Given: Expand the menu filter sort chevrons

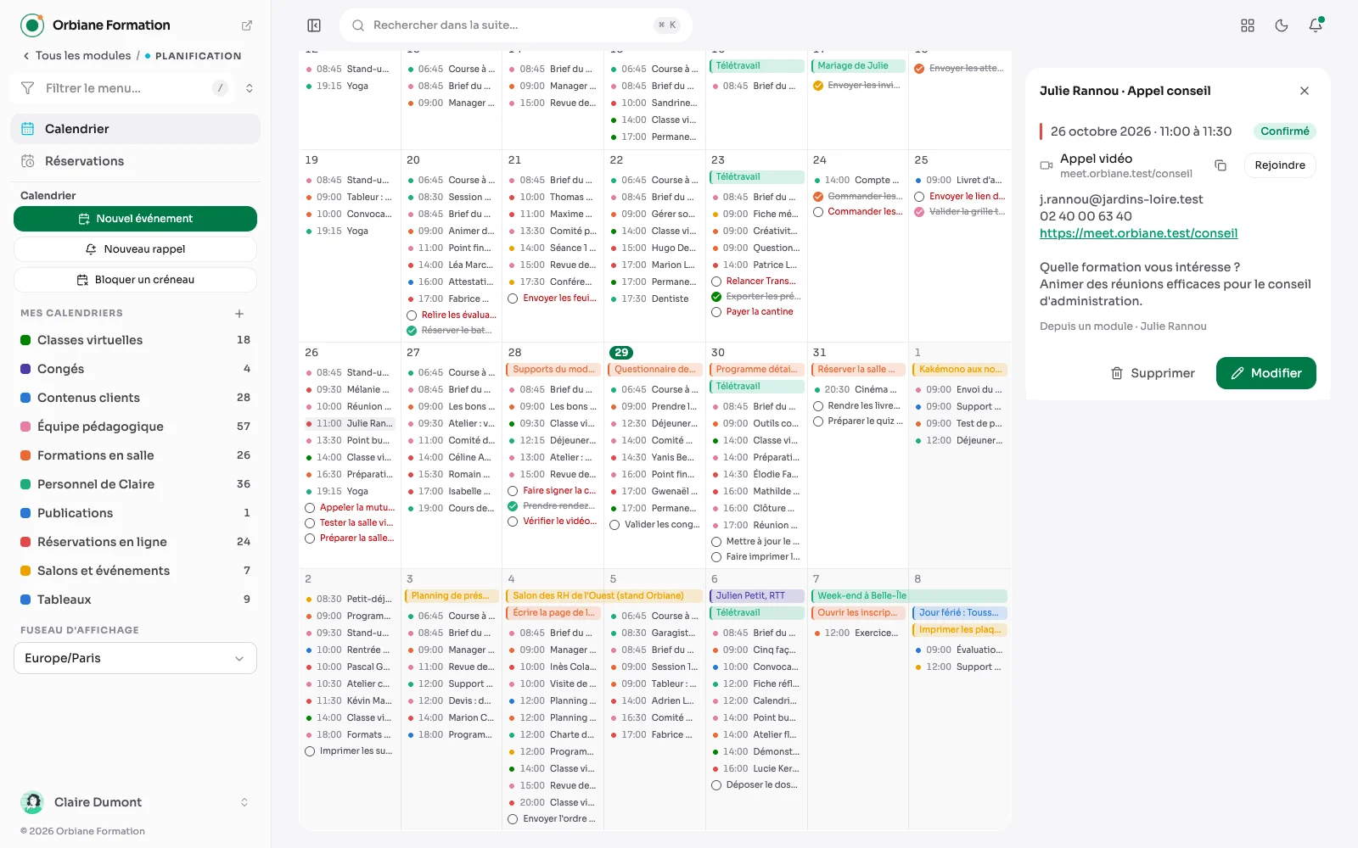Looking at the screenshot, I should click(250, 88).
